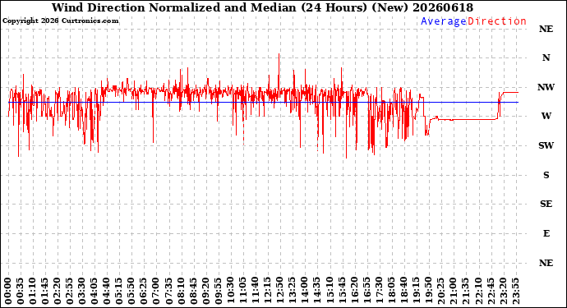Screen dimensions: 567x308
Task: Click the 04:05 time axis label
Action: pos(94,292)
